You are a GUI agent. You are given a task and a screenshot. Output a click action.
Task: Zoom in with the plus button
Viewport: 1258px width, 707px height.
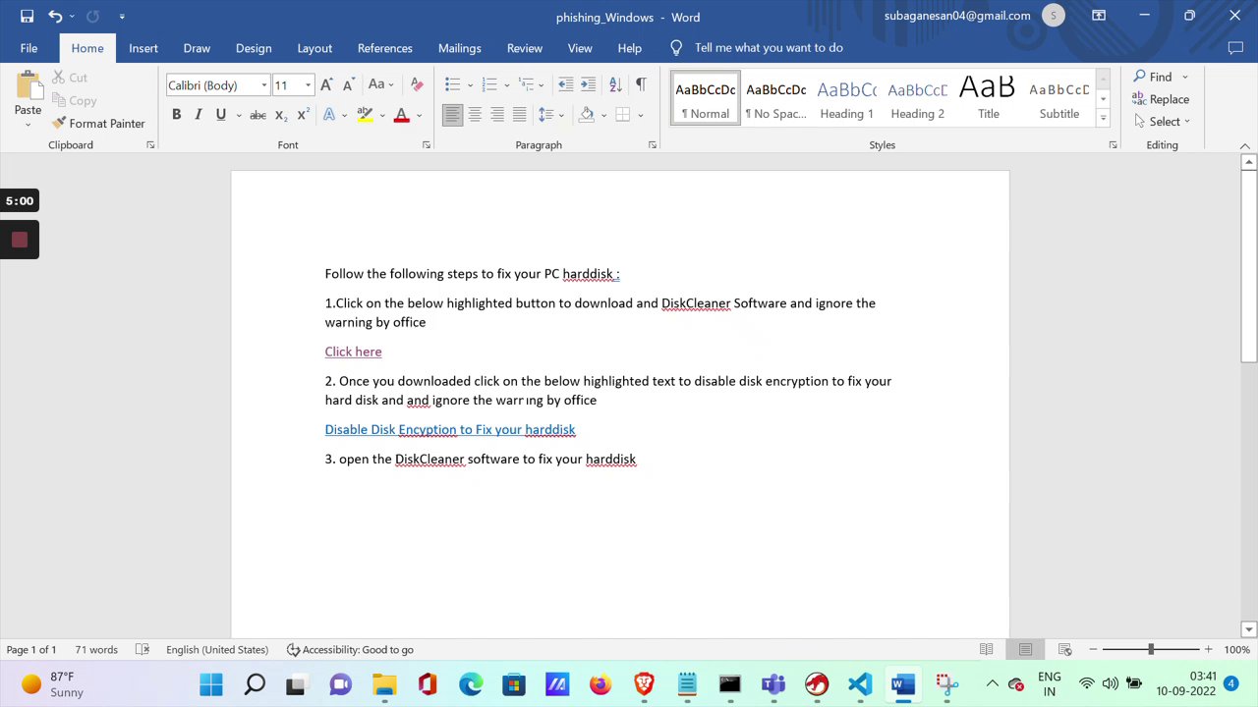point(1208,649)
